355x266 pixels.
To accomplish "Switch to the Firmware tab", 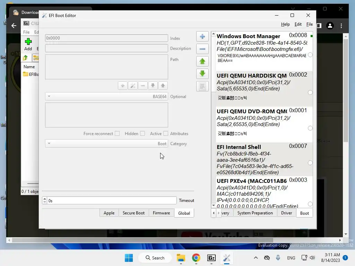I will tap(162, 213).
